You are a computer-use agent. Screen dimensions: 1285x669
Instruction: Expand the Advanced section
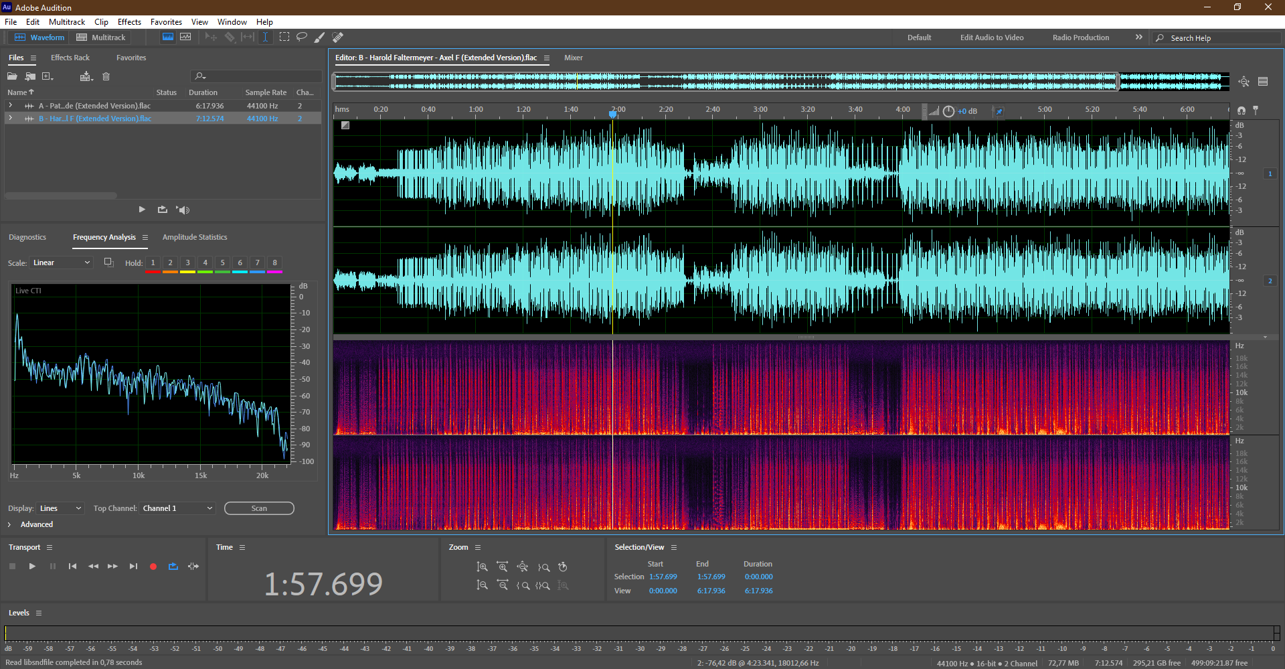(9, 524)
